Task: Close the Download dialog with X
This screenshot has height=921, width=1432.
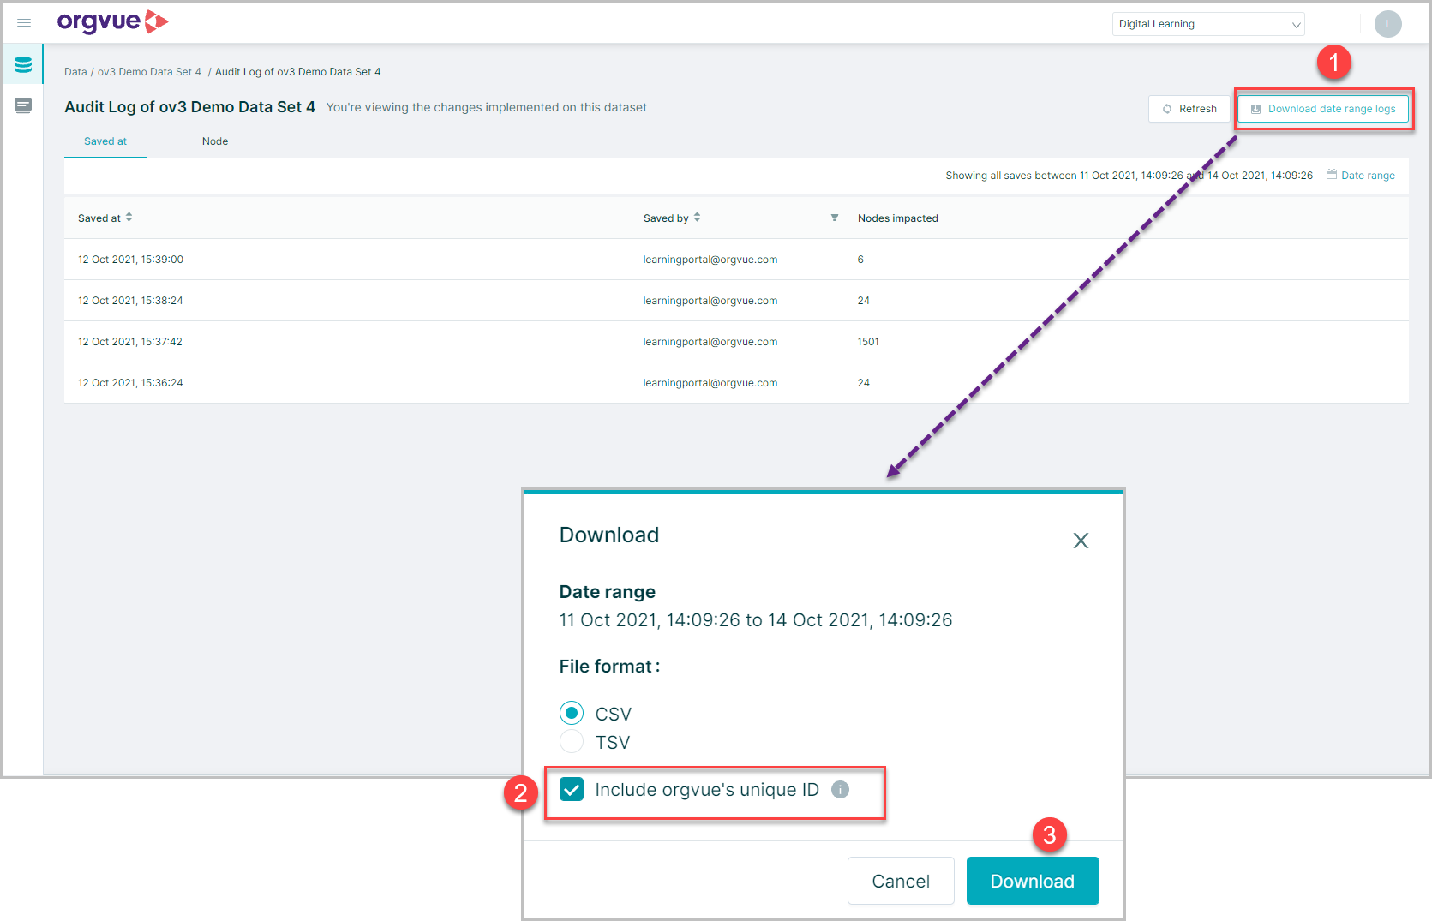Action: click(1081, 541)
